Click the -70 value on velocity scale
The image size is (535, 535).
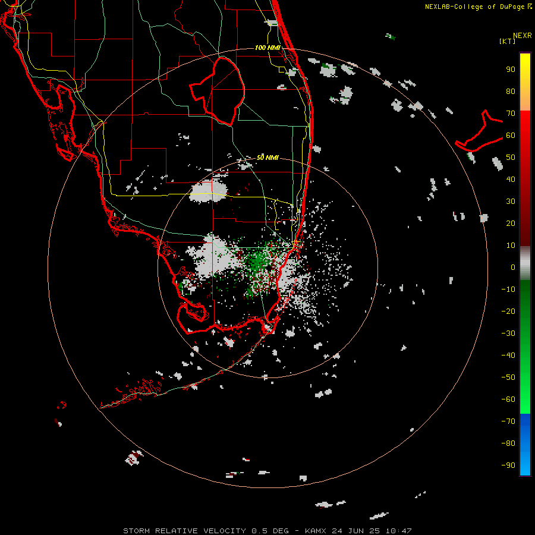(508, 421)
